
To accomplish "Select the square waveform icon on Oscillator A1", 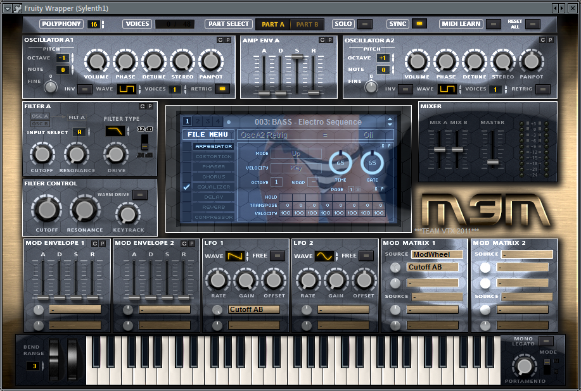I will point(127,89).
